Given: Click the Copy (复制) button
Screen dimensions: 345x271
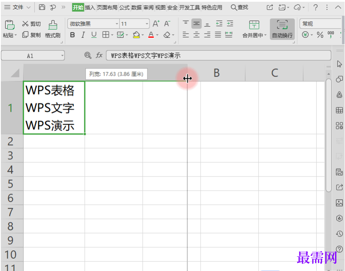Looking at the screenshot, I should (31, 35).
